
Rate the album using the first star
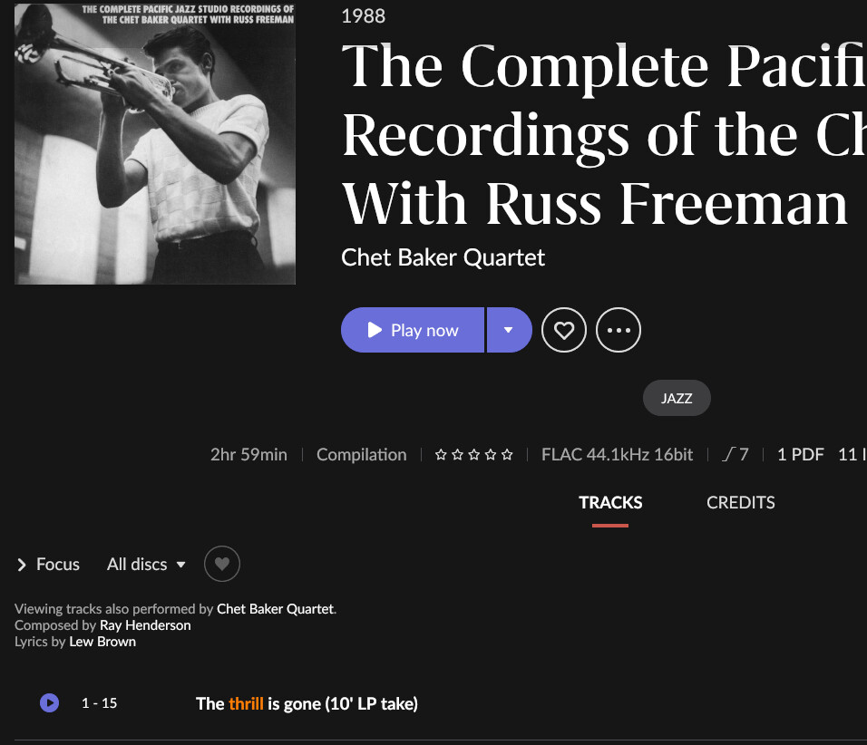pyautogui.click(x=441, y=454)
